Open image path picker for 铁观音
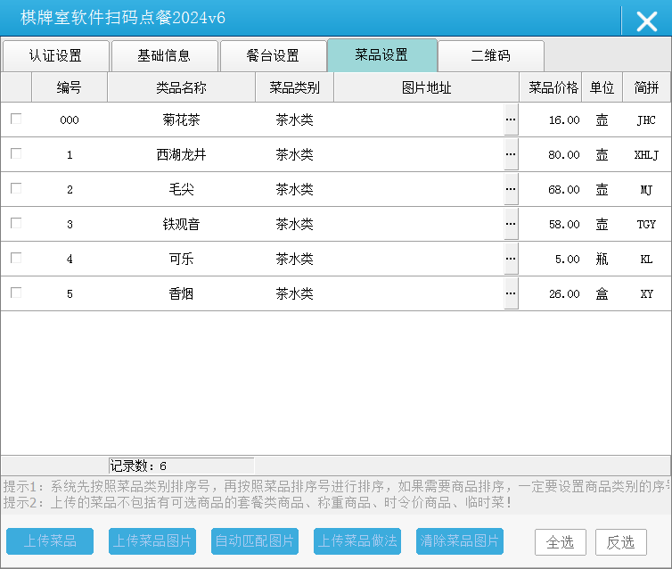 pos(511,224)
